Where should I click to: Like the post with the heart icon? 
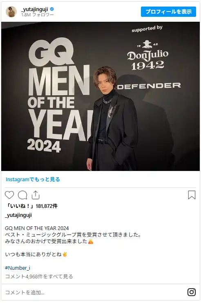(9, 195)
